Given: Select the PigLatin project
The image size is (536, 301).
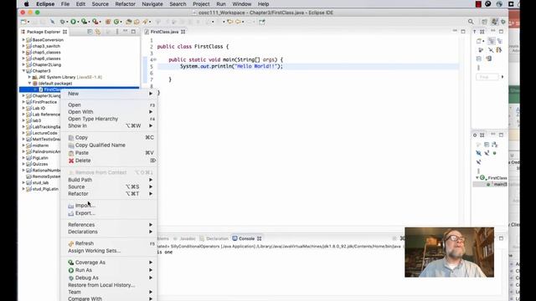Looking at the screenshot, I should pos(40,158).
